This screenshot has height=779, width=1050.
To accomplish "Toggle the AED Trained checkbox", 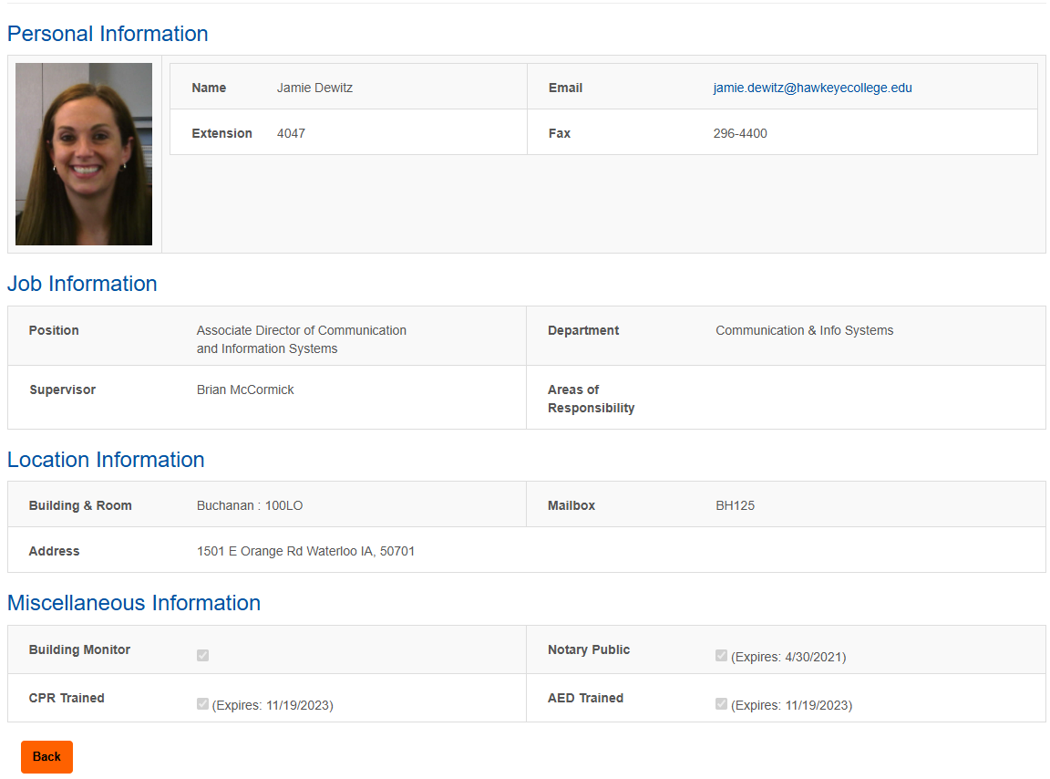I will [721, 703].
